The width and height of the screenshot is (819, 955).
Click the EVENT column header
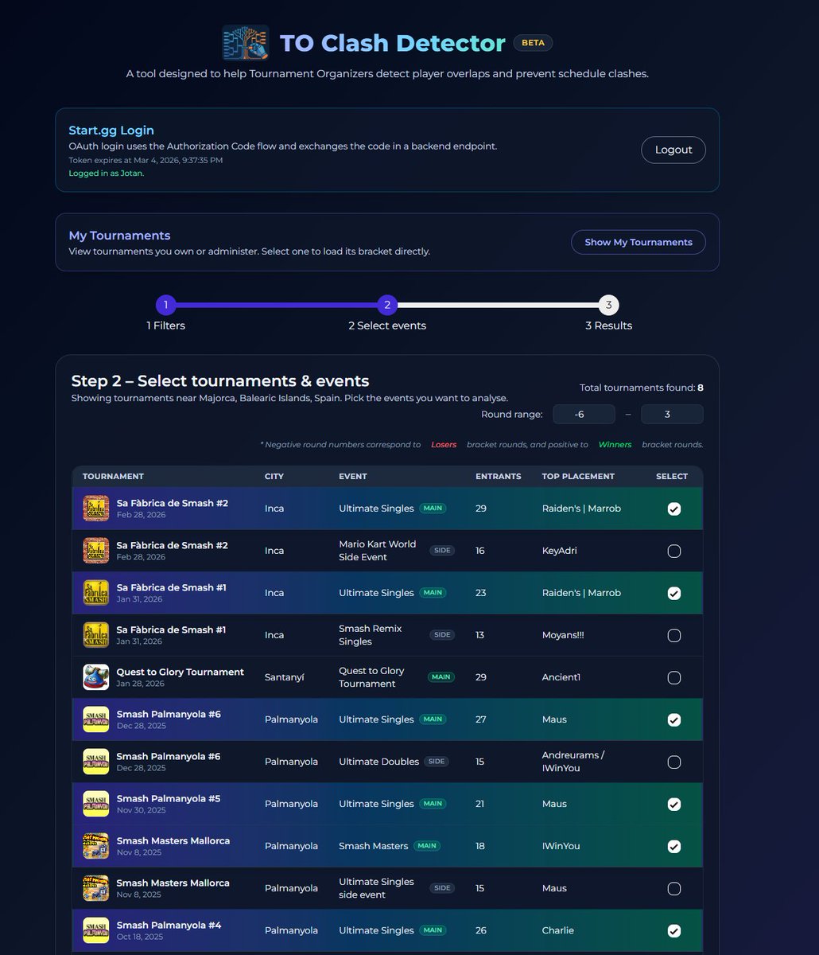point(352,476)
